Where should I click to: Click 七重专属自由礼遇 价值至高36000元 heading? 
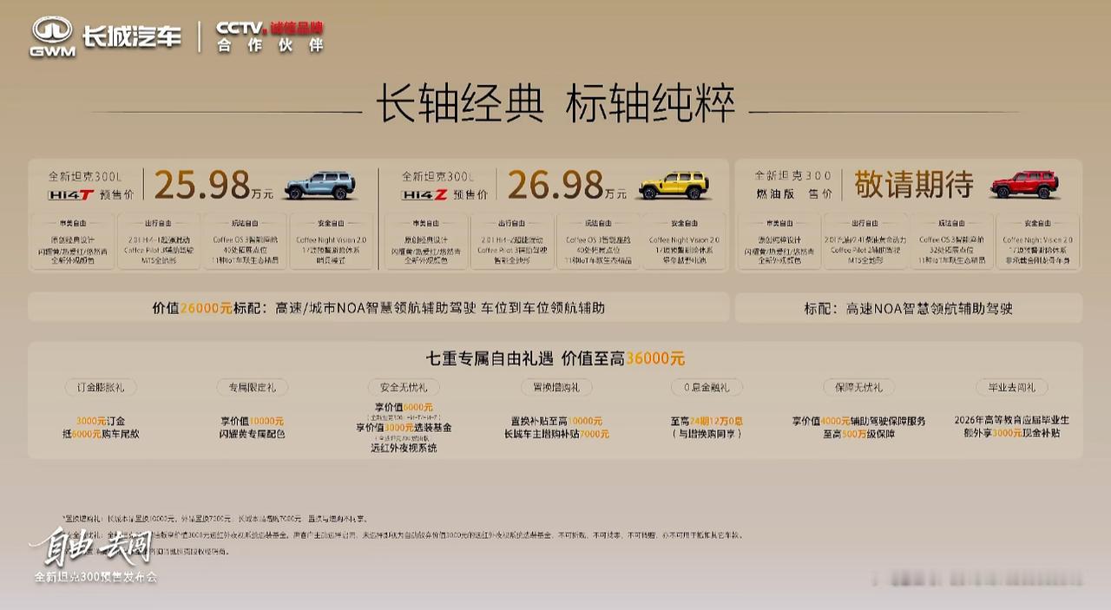pyautogui.click(x=555, y=358)
